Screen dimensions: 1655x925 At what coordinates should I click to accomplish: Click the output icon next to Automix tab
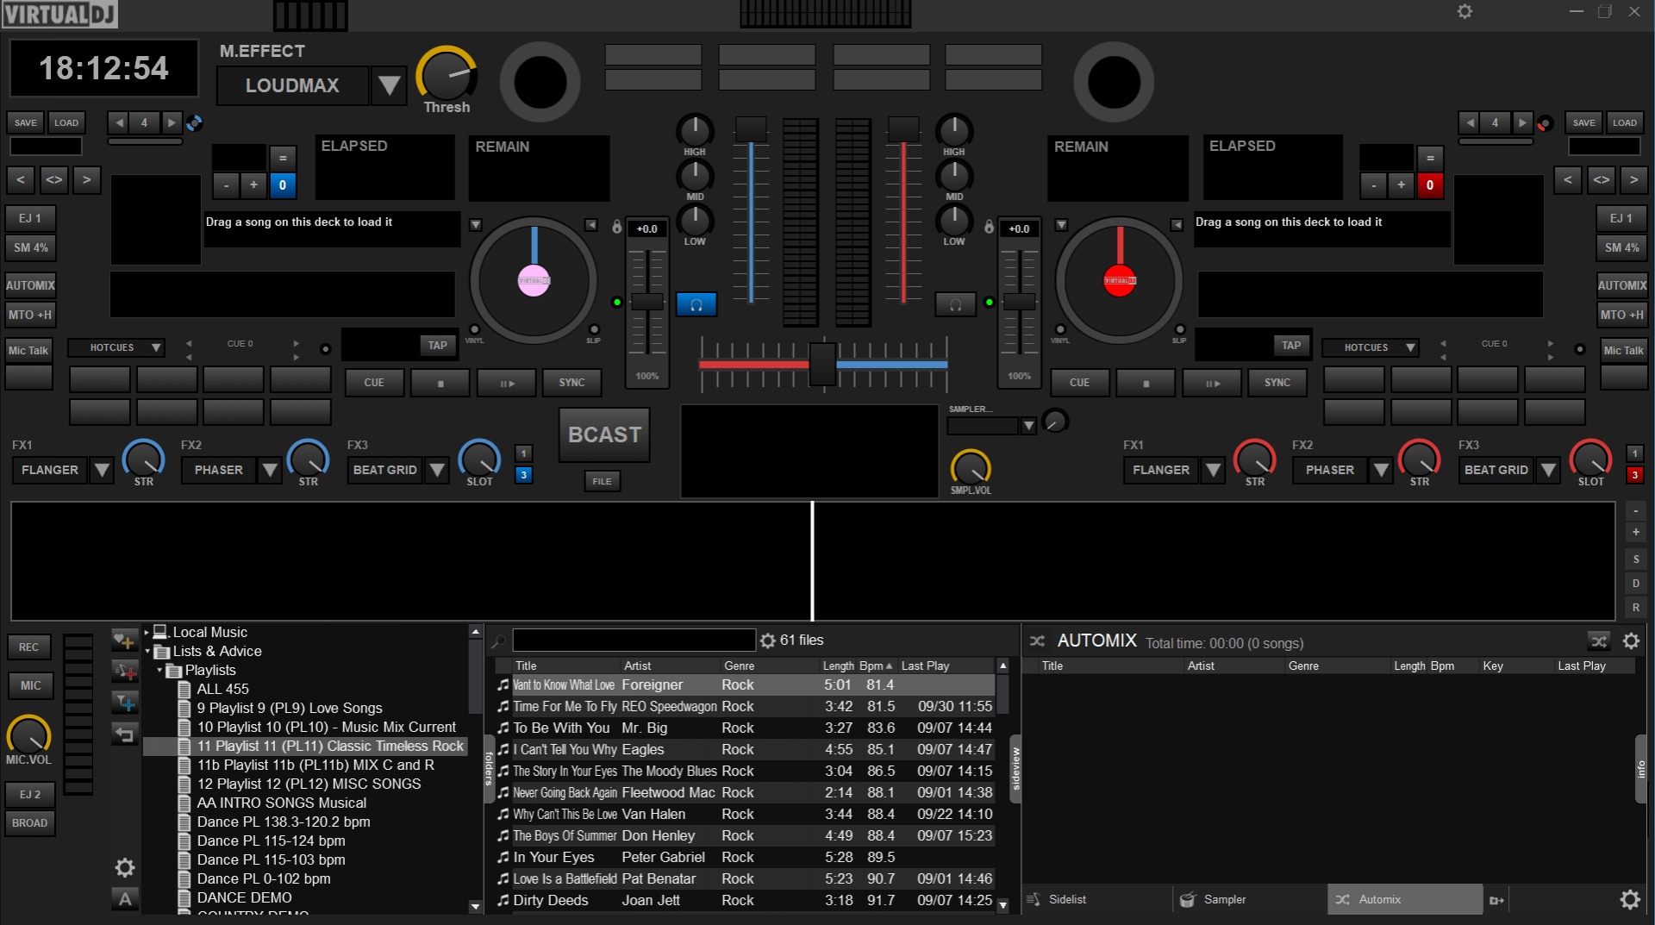[x=1496, y=900]
